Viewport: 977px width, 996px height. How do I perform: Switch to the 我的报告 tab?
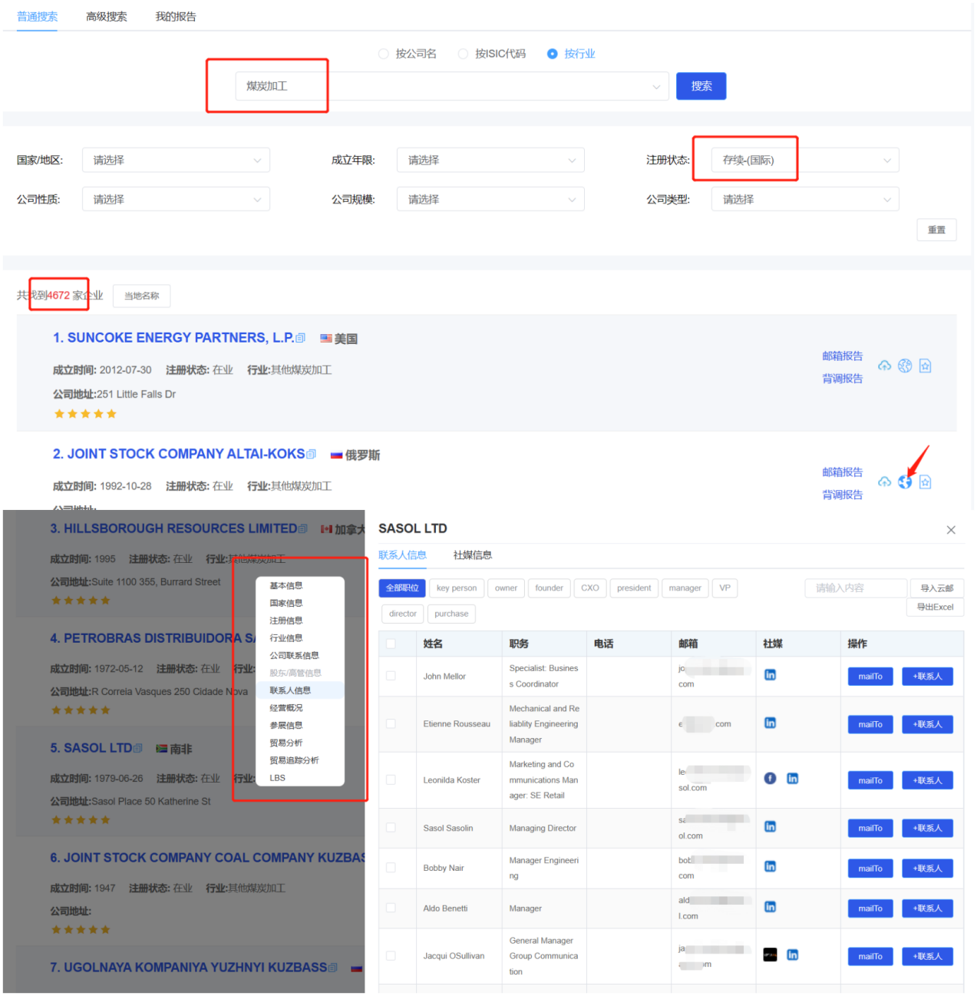tap(176, 16)
